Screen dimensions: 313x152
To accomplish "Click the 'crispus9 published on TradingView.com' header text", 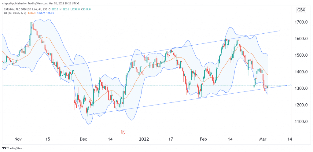I will click(25, 3).
